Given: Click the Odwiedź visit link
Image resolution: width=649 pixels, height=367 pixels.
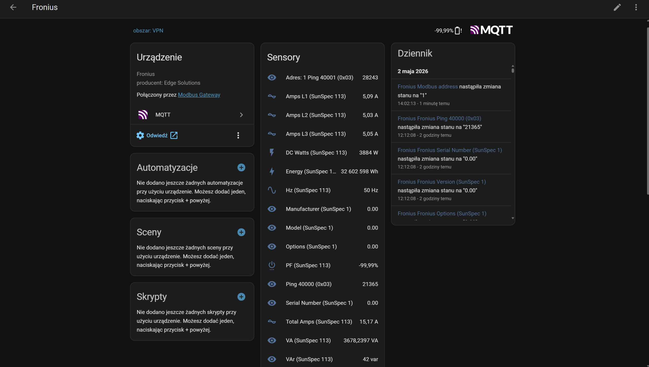Looking at the screenshot, I should click(x=157, y=135).
